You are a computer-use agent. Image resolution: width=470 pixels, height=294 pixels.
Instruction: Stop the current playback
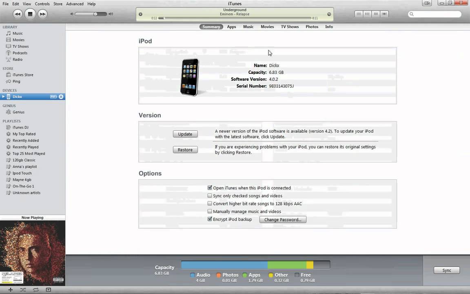point(30,14)
